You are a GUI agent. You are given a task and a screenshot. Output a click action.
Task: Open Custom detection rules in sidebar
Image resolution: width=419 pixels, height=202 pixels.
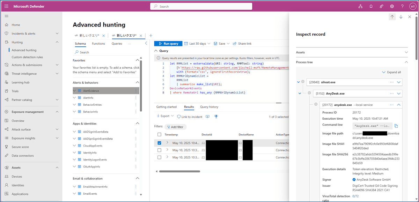click(x=27, y=57)
